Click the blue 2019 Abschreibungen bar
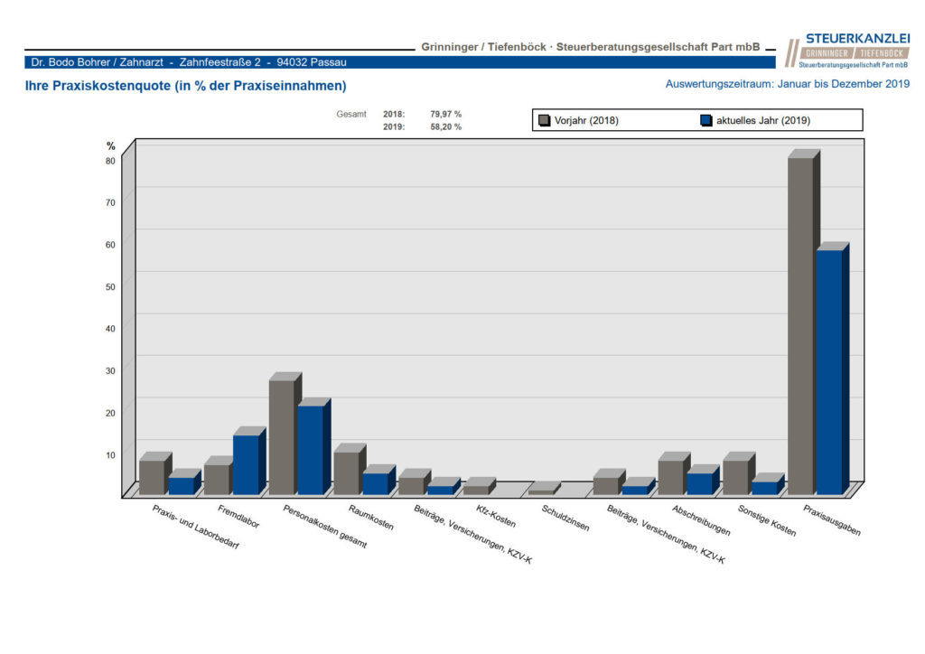This screenshot has width=925, height=654. (x=700, y=483)
